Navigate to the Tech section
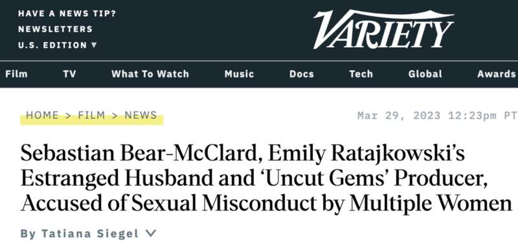Image resolution: width=518 pixels, height=243 pixels. (361, 74)
